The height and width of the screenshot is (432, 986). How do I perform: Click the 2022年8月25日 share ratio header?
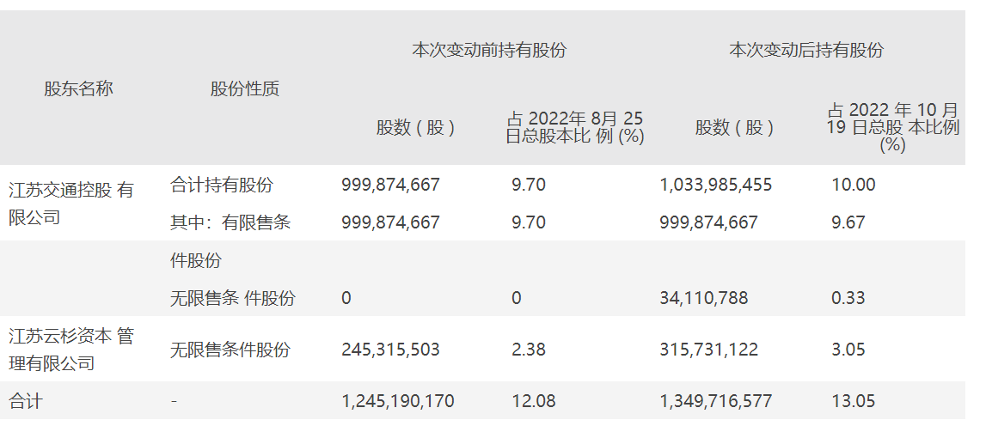tap(574, 127)
